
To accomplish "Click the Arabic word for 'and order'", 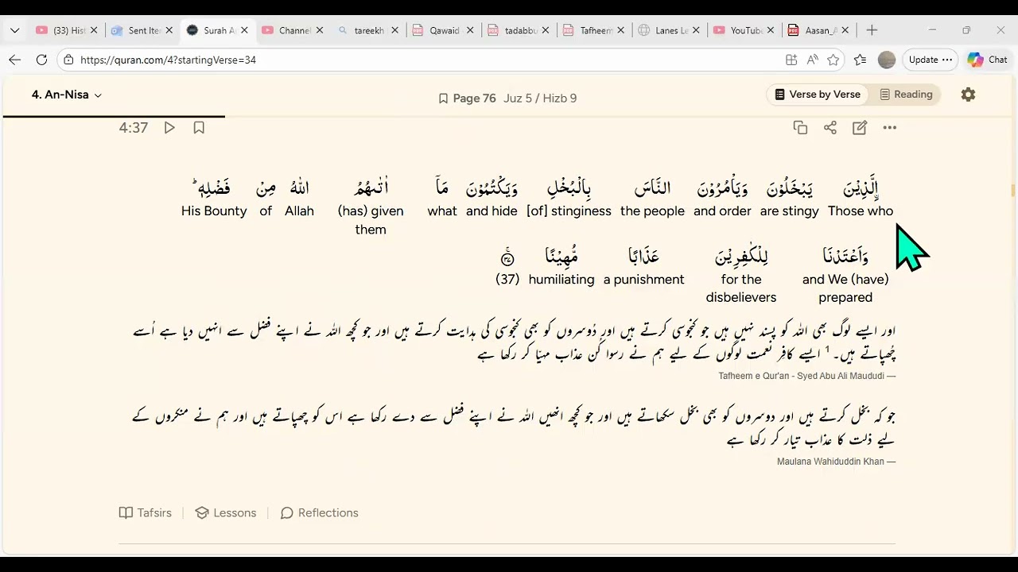I will point(722,187).
